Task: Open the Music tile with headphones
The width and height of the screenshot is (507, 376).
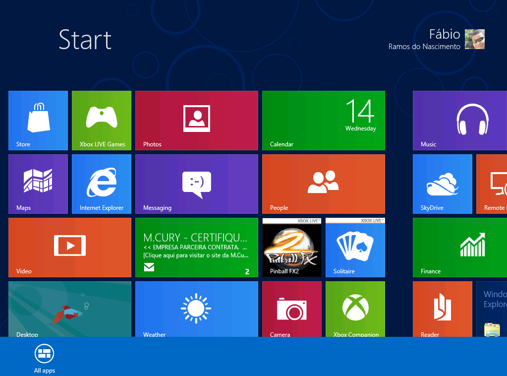Action: click(460, 121)
